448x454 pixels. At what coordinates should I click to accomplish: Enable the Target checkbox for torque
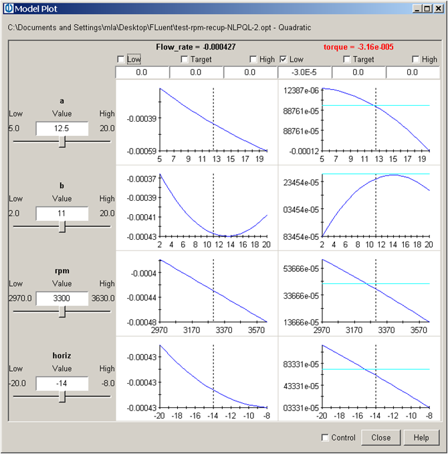tap(348, 60)
